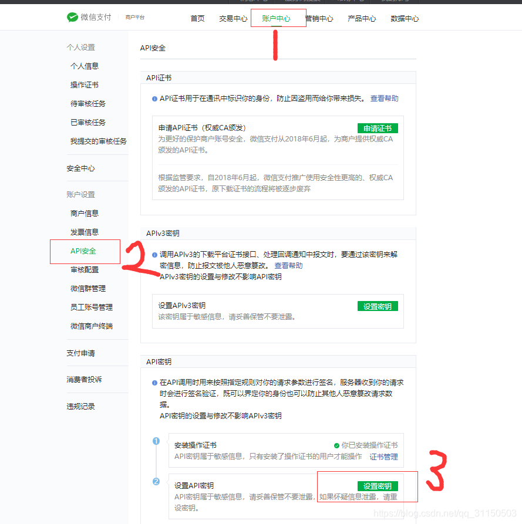Click the APIv3密钥 section header
The width and height of the screenshot is (522, 524).
tap(163, 234)
